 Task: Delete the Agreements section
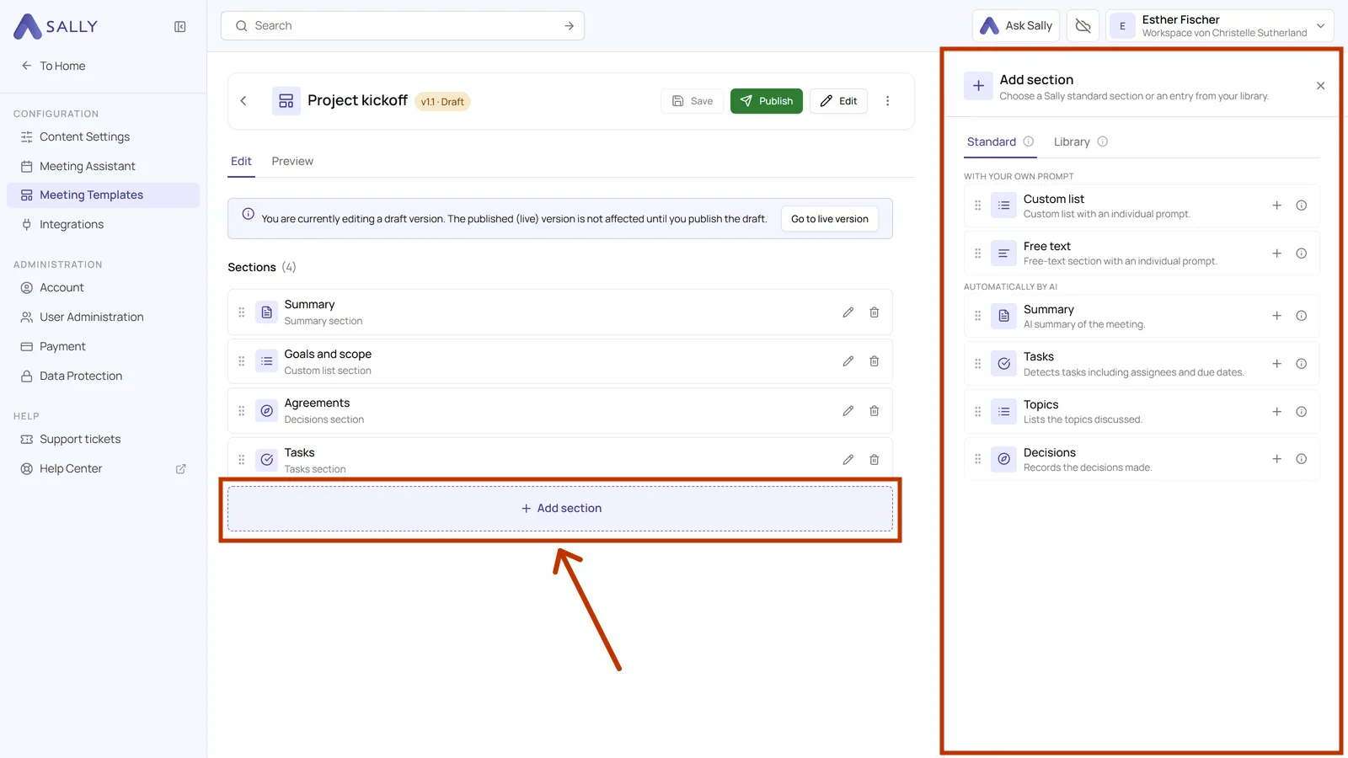pos(875,411)
